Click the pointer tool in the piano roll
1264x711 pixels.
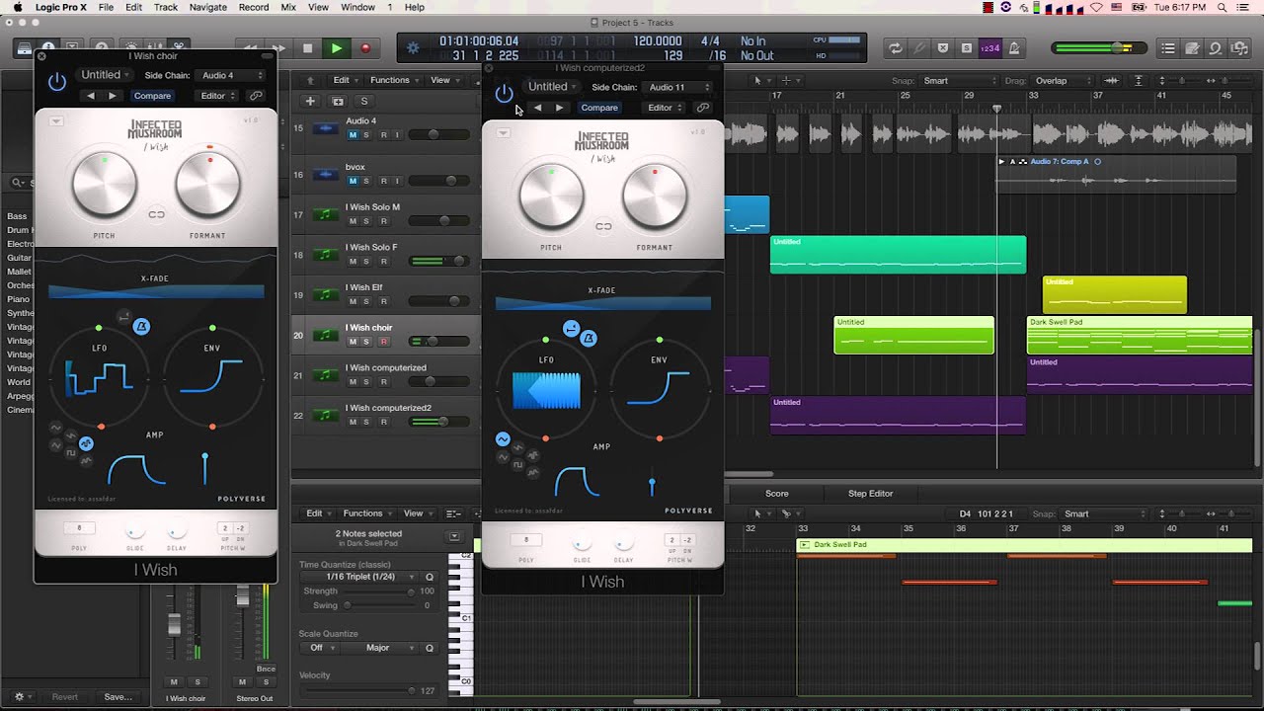tap(758, 513)
